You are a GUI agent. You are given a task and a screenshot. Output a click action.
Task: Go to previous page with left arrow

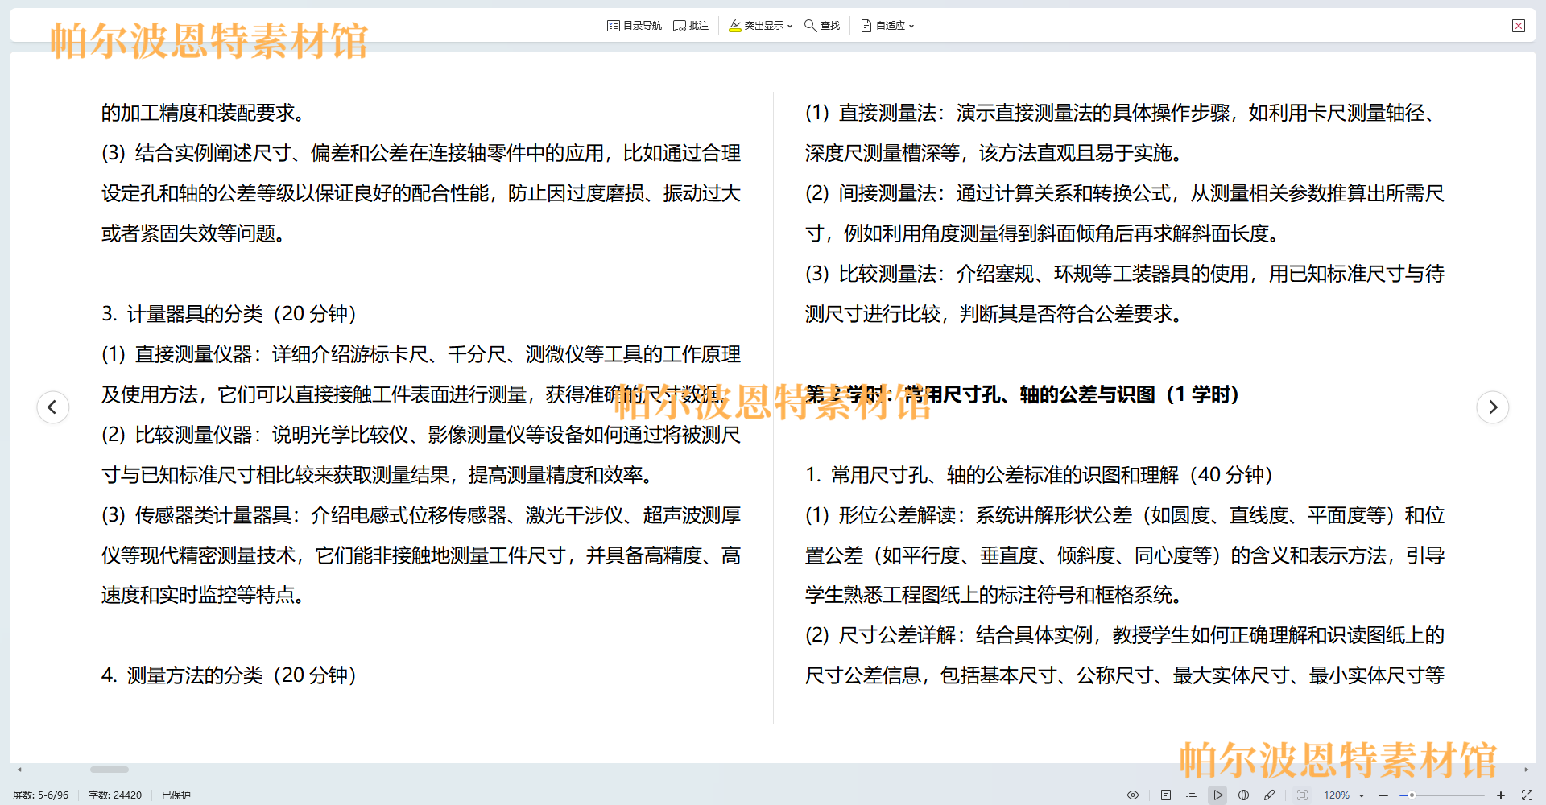[x=52, y=407]
